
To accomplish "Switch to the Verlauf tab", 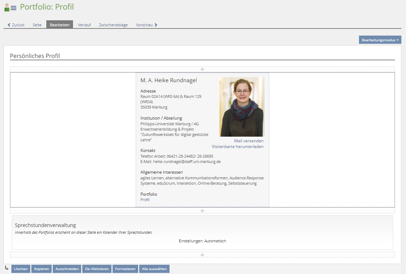I will (84, 25).
